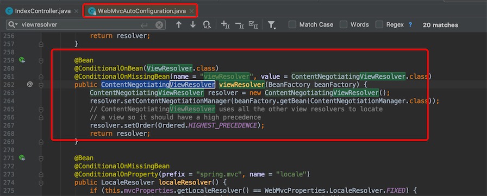Toggle fold marker at line 269
The width and height of the screenshot is (487, 196).
pos(41,142)
